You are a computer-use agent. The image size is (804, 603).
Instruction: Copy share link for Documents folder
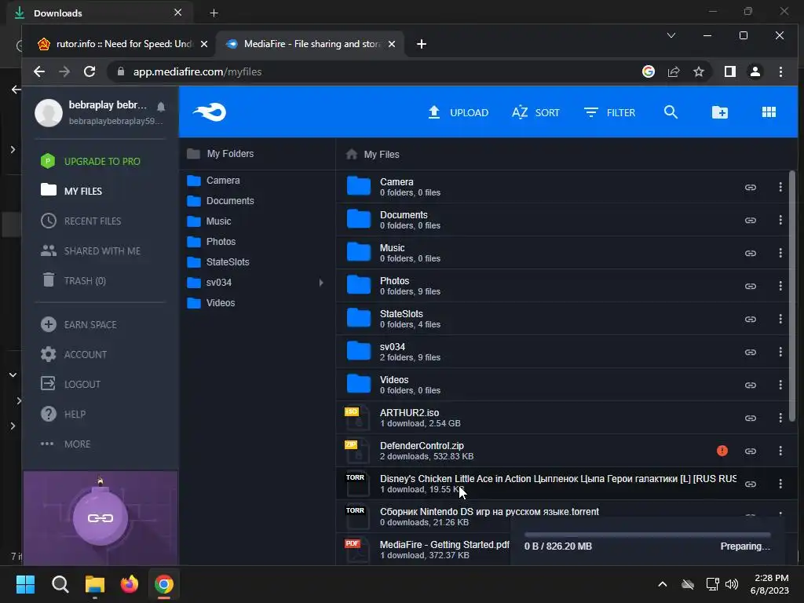tap(750, 220)
